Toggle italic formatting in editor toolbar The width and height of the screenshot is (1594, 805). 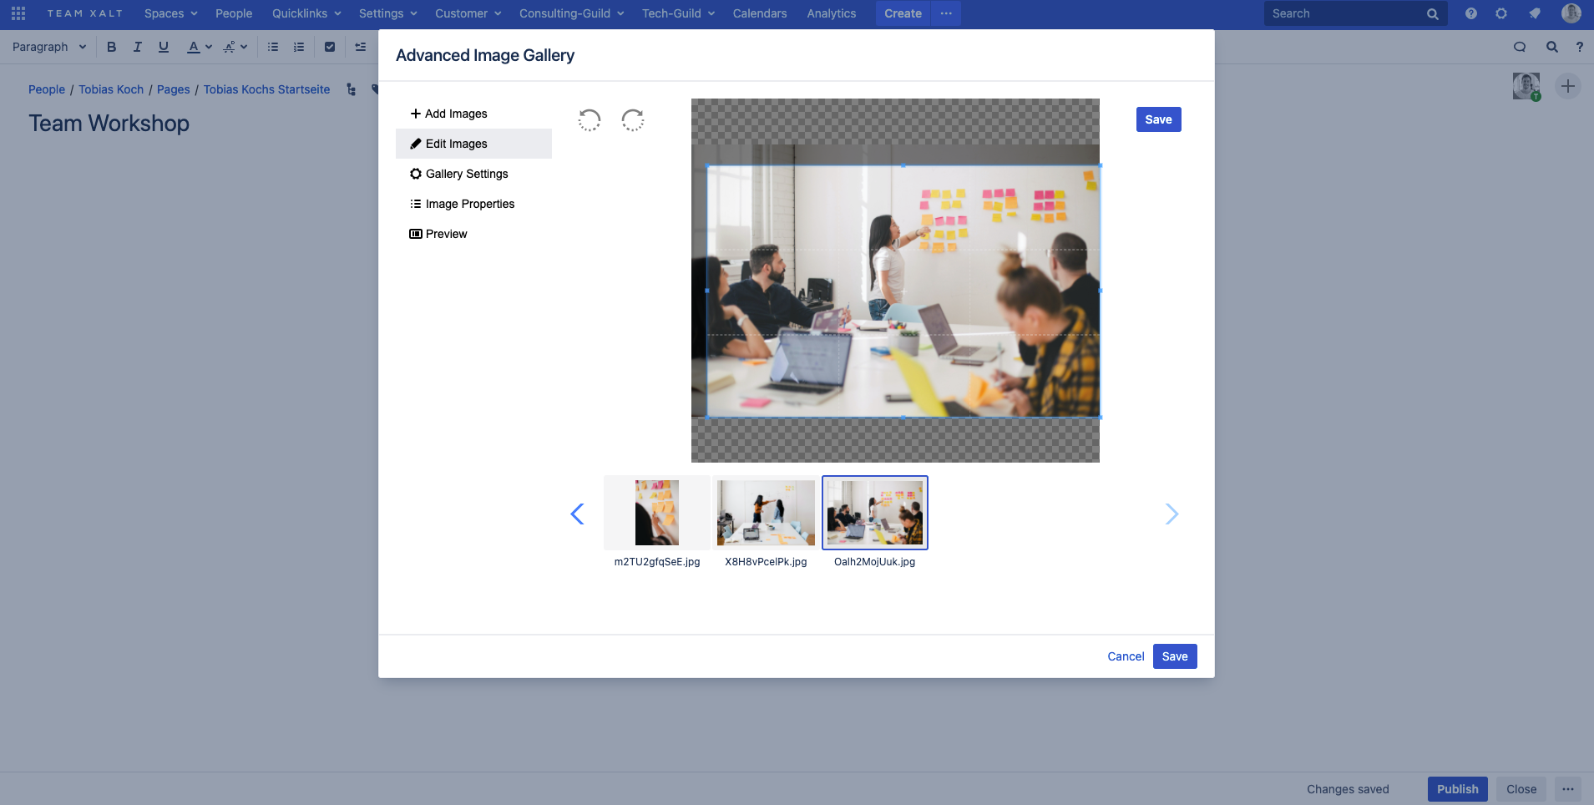[137, 47]
